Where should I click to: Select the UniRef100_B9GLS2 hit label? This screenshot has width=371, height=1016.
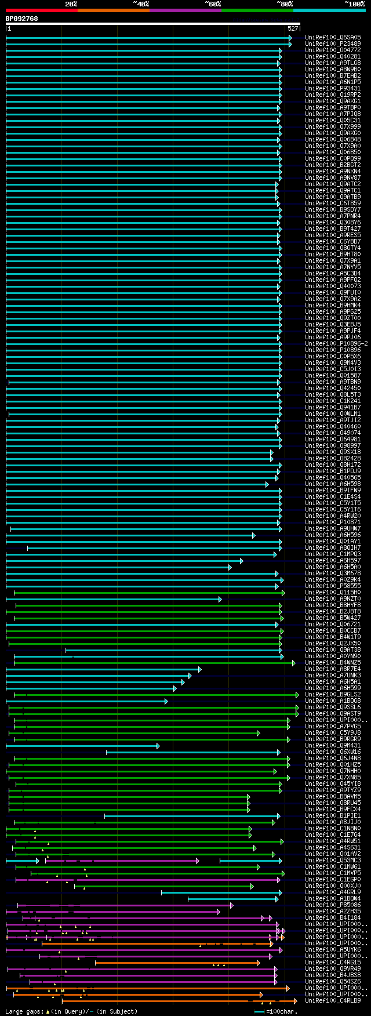(x=333, y=695)
